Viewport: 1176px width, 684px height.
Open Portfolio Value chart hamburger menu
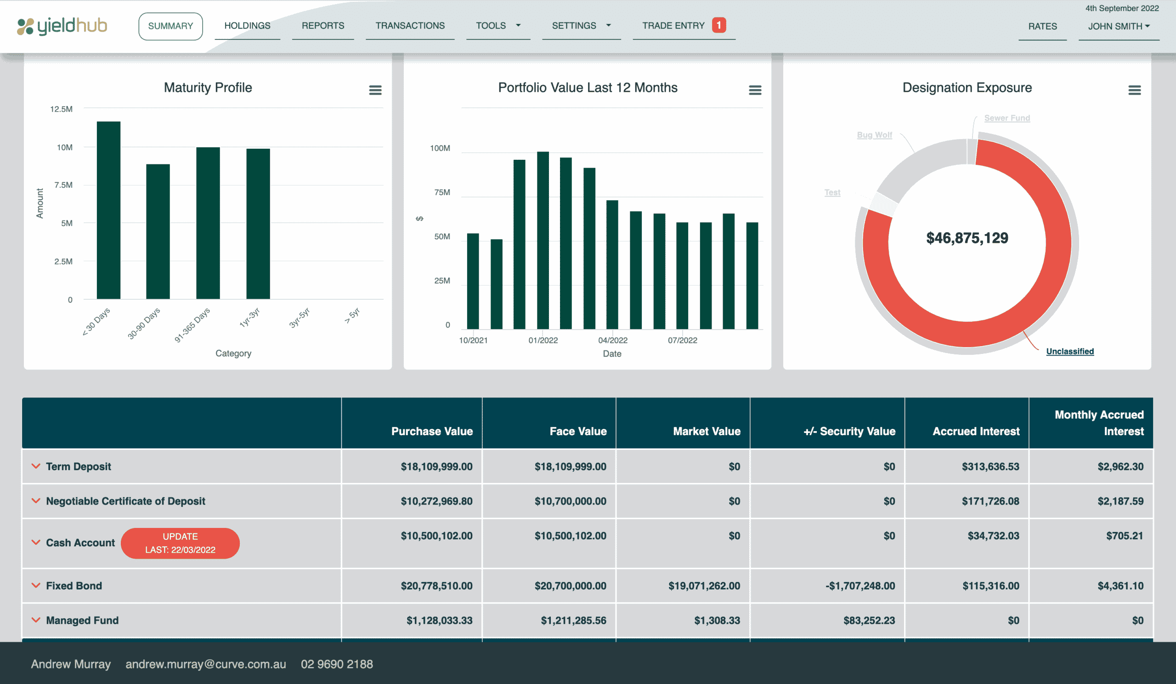tap(755, 90)
